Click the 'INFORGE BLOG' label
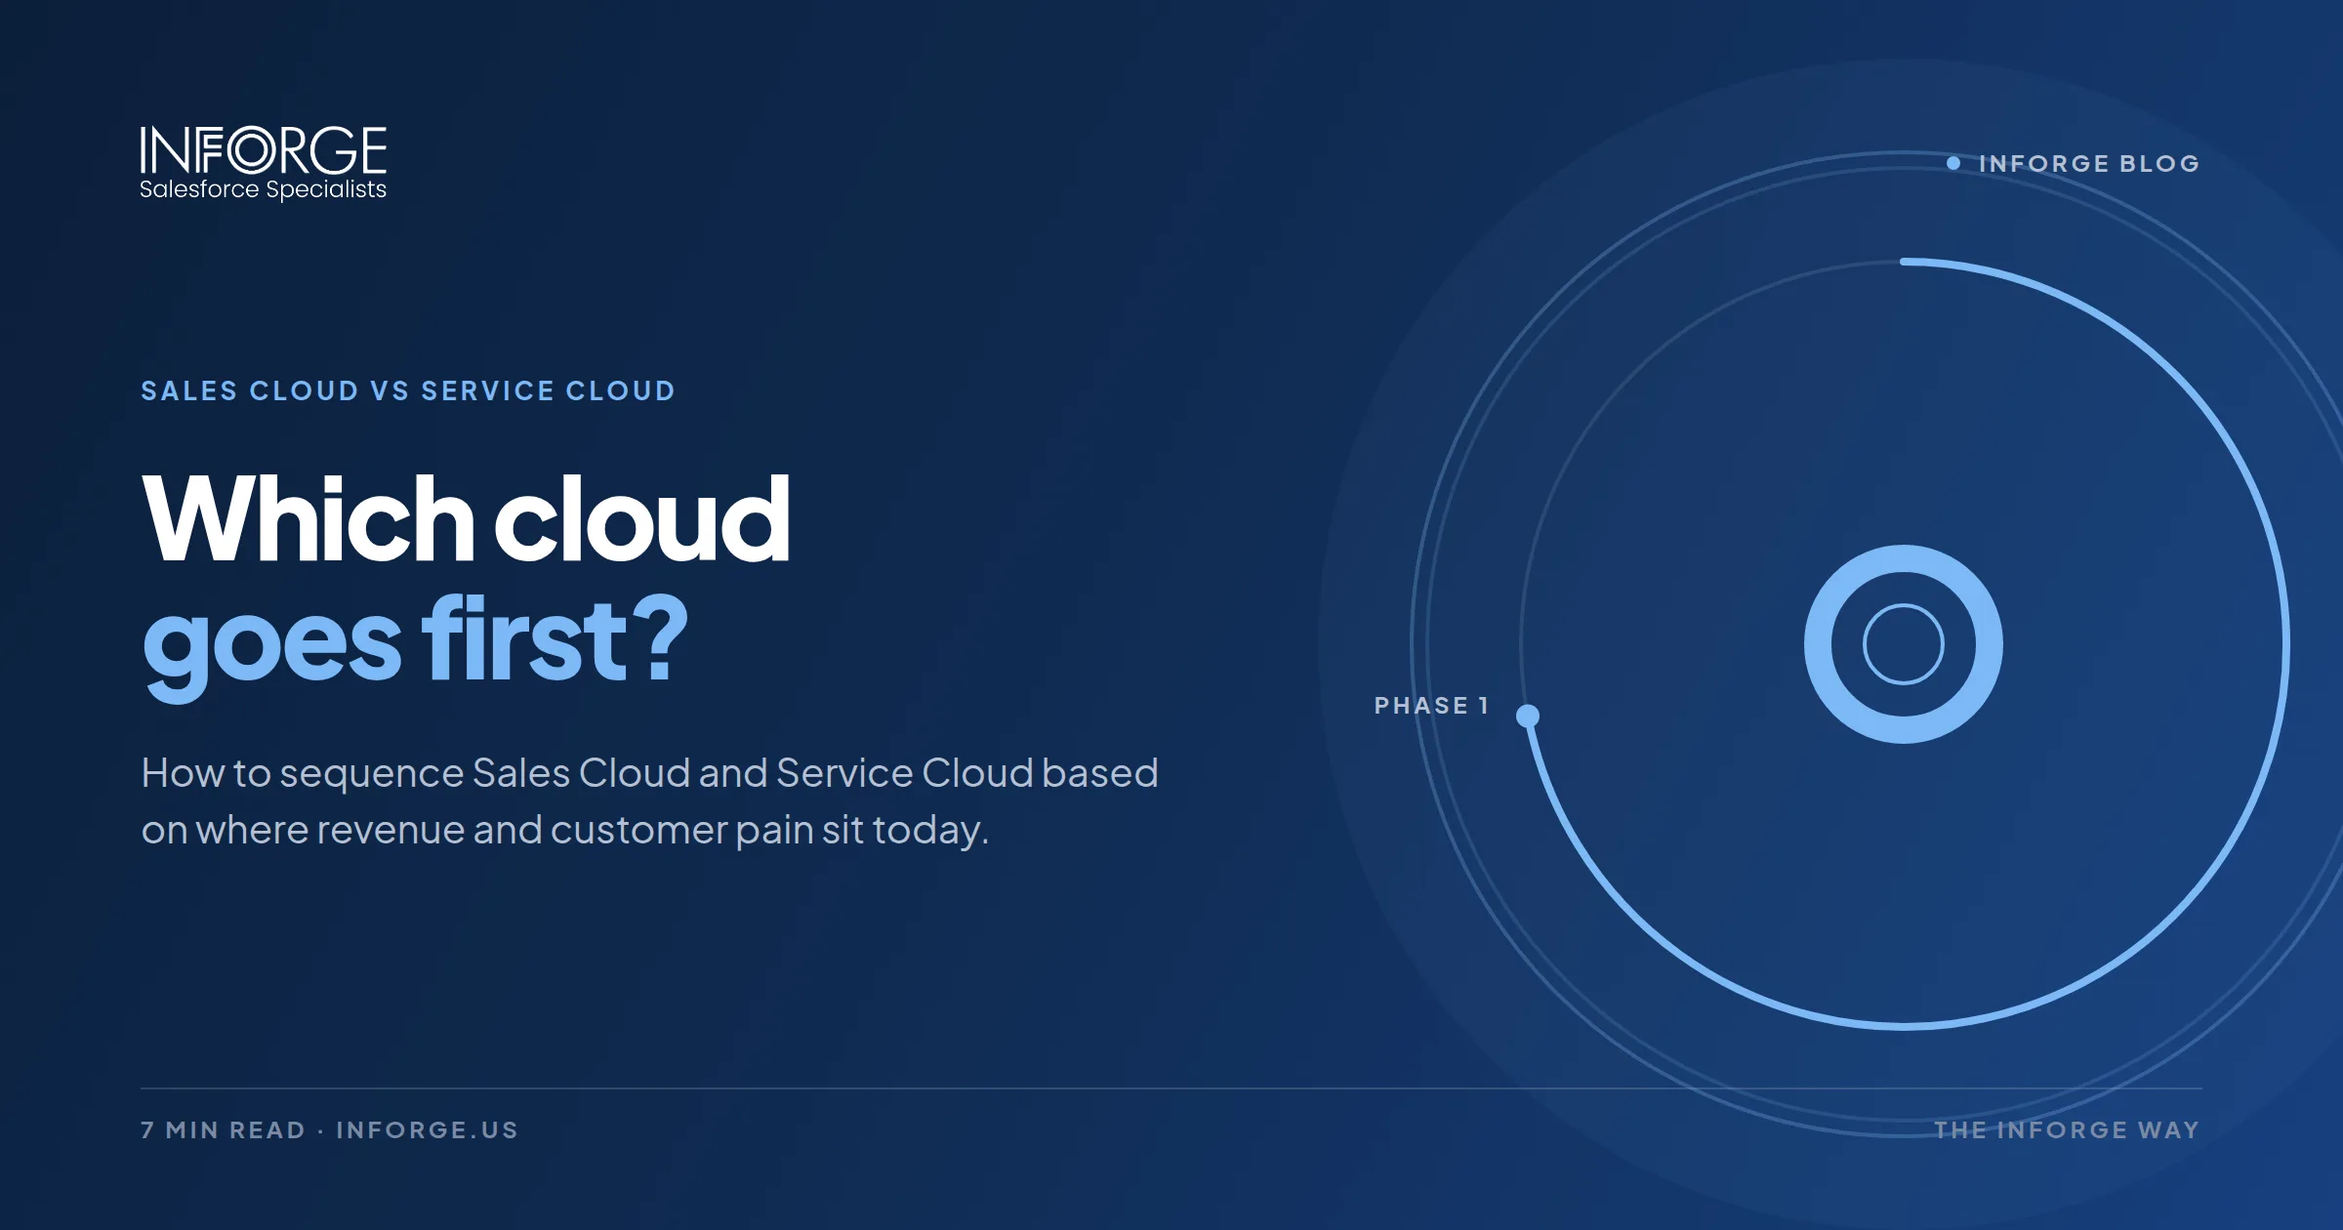 tap(2089, 163)
